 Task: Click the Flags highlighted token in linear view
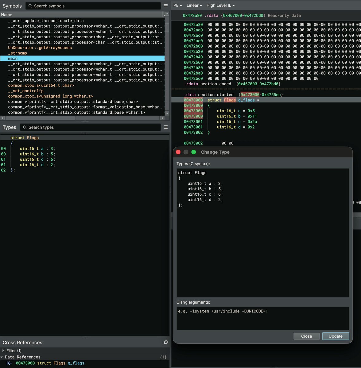230,100
